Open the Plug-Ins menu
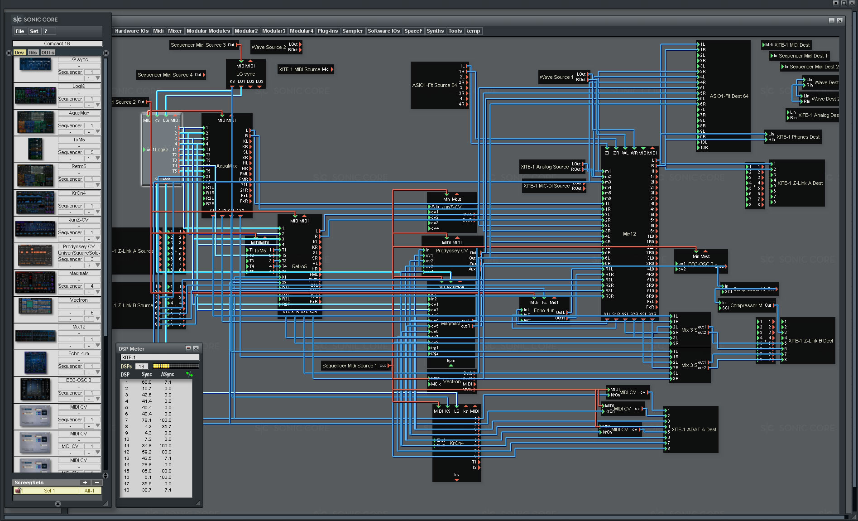 [x=327, y=31]
